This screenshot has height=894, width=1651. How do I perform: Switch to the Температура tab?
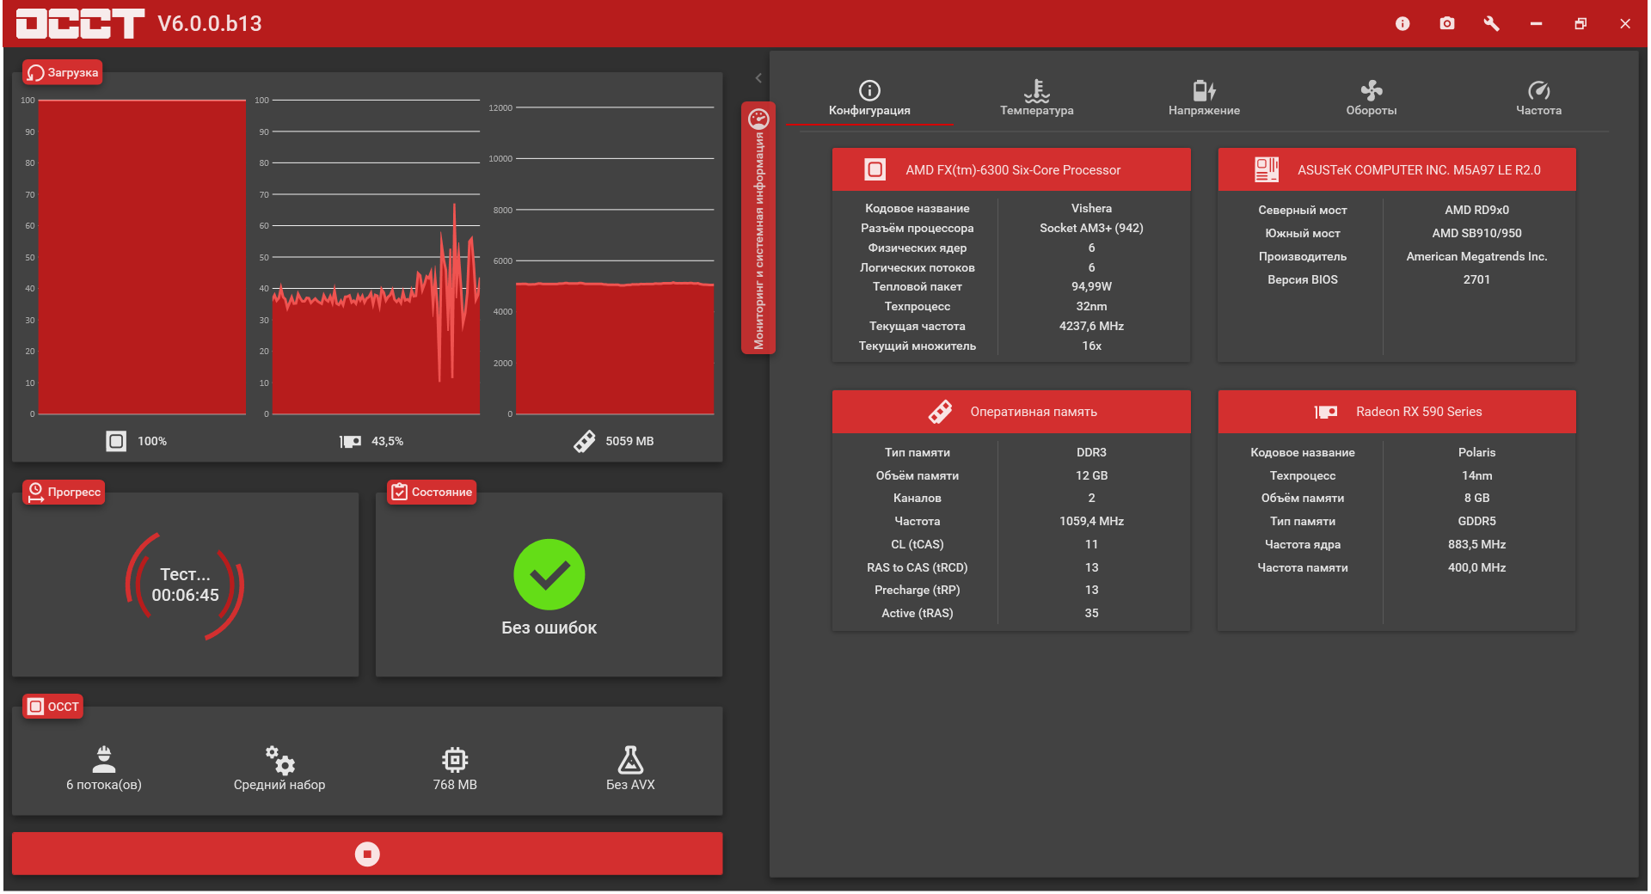click(1036, 98)
